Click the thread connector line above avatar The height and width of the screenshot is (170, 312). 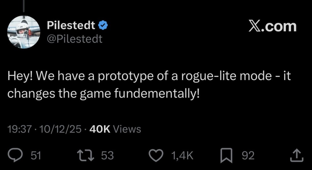click(x=23, y=5)
